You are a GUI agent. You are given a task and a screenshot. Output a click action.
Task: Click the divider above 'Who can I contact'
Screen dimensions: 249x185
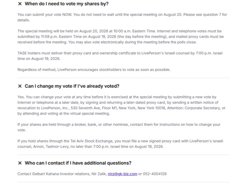124,155
